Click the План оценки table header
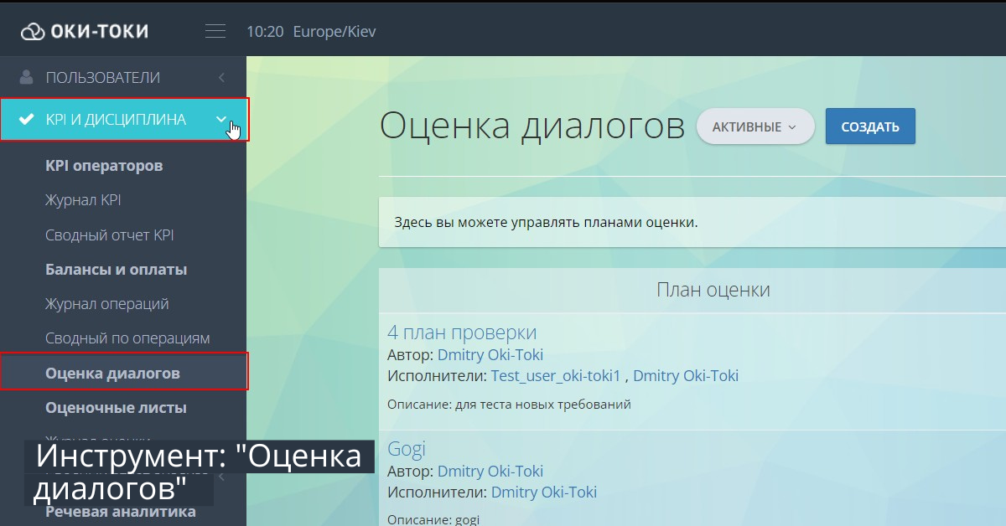Viewport: 1006px width, 526px height. (713, 290)
